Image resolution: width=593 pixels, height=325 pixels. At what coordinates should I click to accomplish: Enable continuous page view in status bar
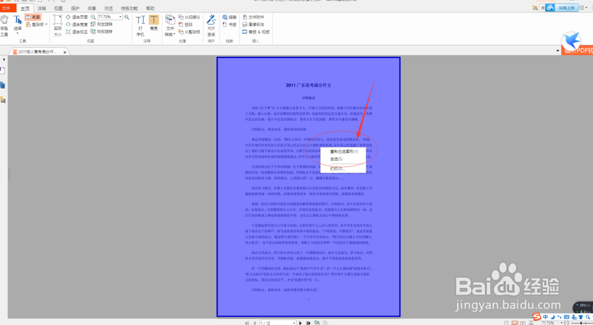514,323
